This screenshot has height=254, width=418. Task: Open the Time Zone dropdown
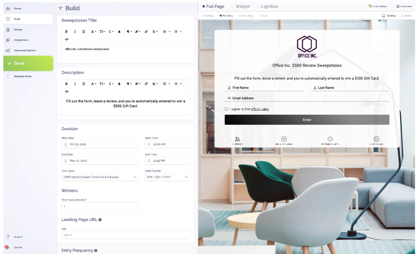(x=100, y=177)
